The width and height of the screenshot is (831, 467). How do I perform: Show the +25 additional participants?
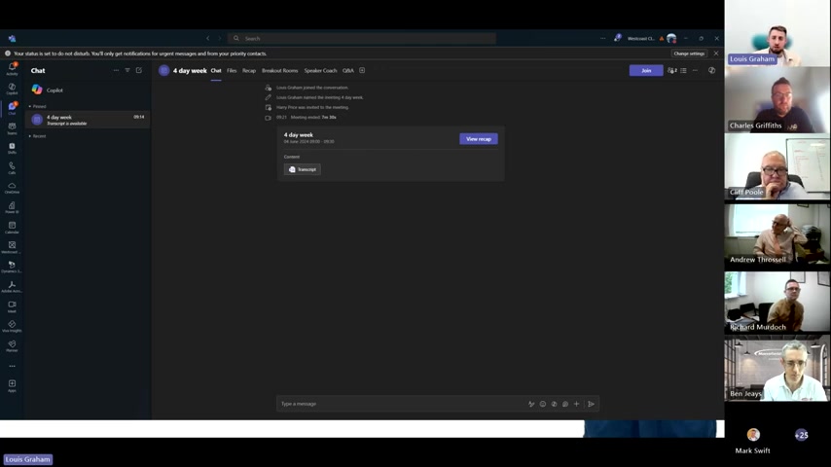802,435
